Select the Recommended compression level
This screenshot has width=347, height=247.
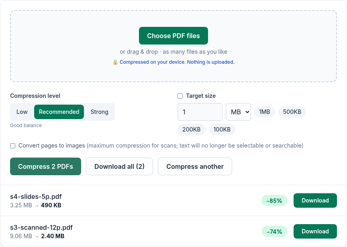pos(59,112)
